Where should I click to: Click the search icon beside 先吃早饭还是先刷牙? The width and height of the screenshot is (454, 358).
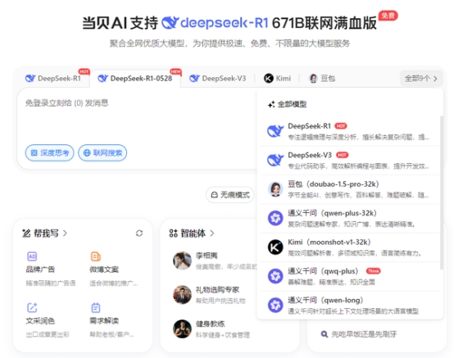point(325,334)
